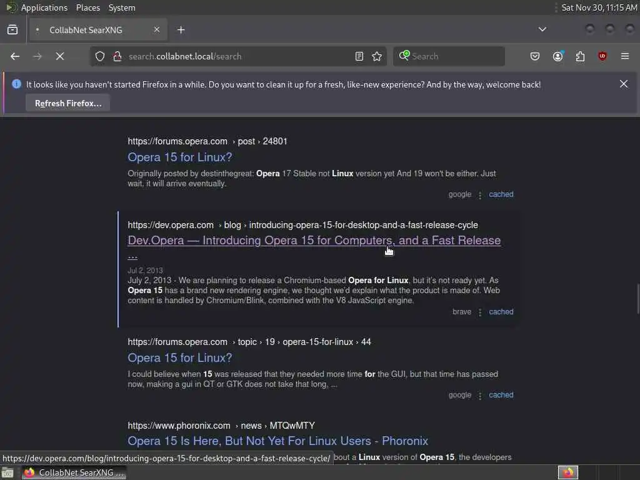View cached version of Dev.Opera result

point(501,312)
